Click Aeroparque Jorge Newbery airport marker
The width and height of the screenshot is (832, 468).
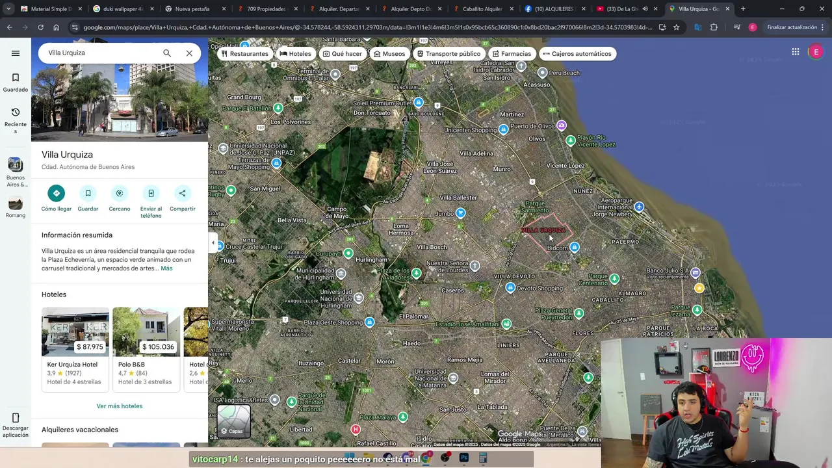click(639, 207)
